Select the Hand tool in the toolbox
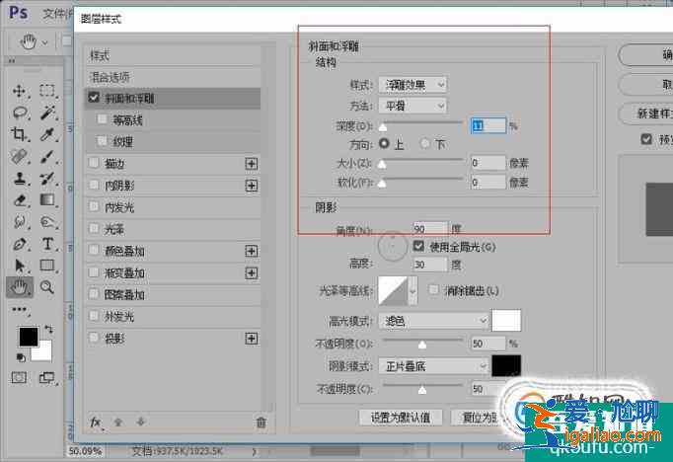673x462 pixels. [19, 287]
